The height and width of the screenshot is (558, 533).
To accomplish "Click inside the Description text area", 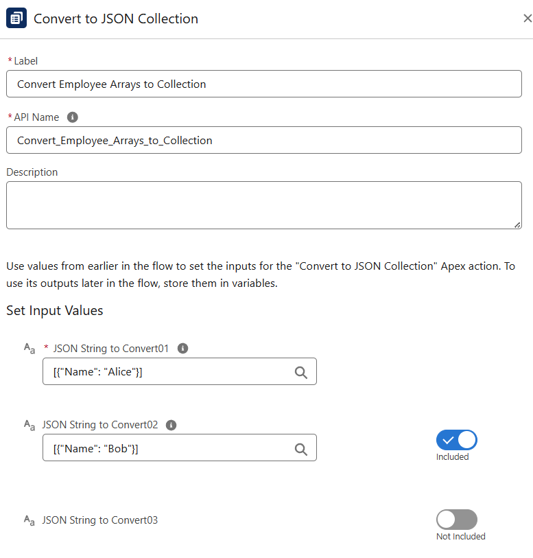I will (263, 205).
